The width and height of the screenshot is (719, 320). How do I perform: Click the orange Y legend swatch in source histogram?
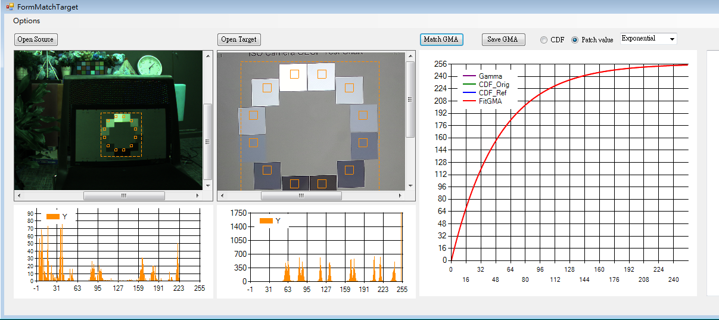click(52, 216)
